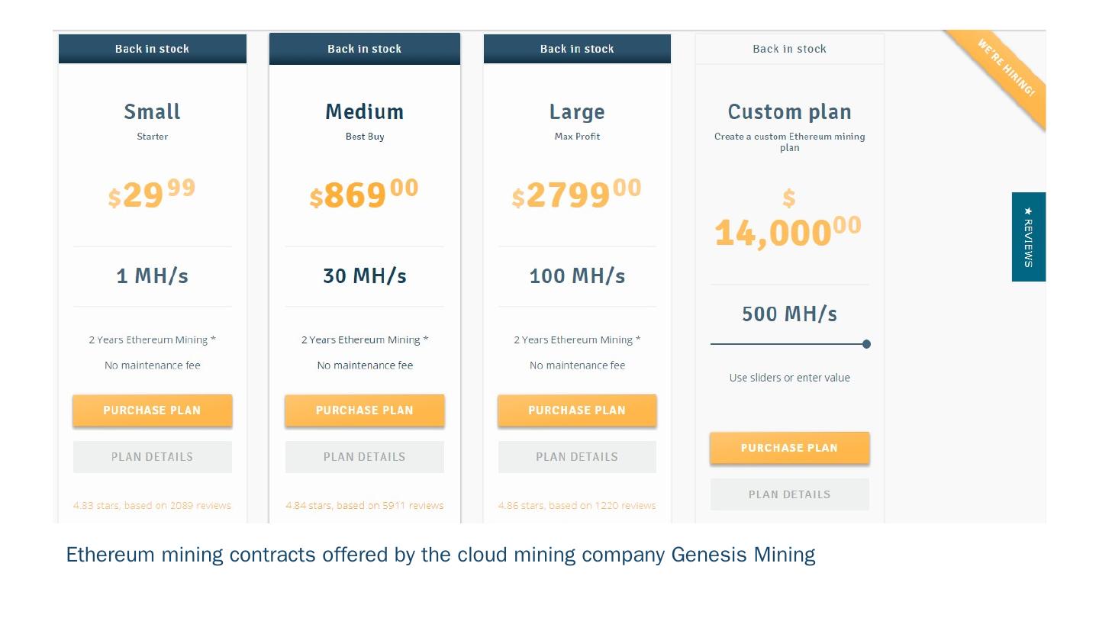Open Plan Details for Small

pos(152,457)
